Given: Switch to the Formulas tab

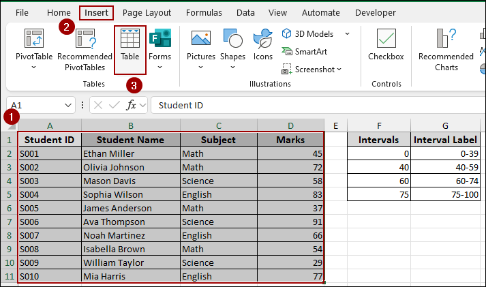Looking at the screenshot, I should pyautogui.click(x=204, y=13).
